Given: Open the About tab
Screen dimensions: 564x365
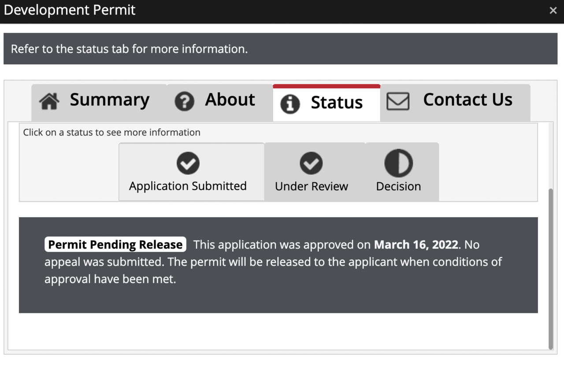Looking at the screenshot, I should [x=230, y=100].
